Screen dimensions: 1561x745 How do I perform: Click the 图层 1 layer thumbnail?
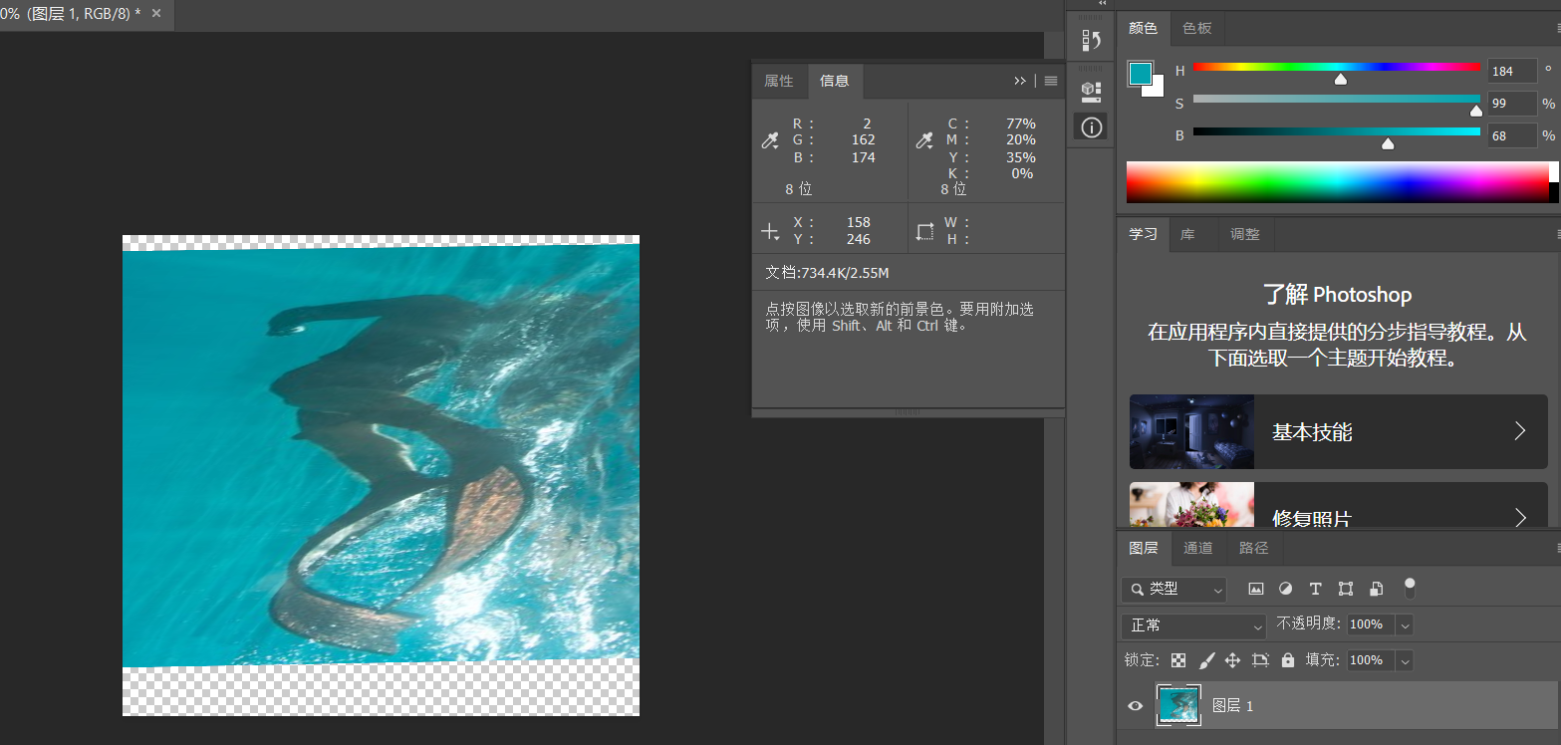pyautogui.click(x=1178, y=705)
